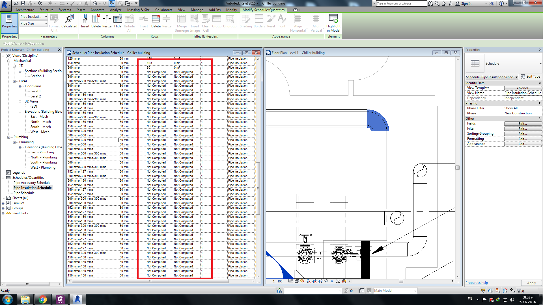
Task: Toggle Reveal Hidden Elements lightbulb
Action: pos(332,281)
